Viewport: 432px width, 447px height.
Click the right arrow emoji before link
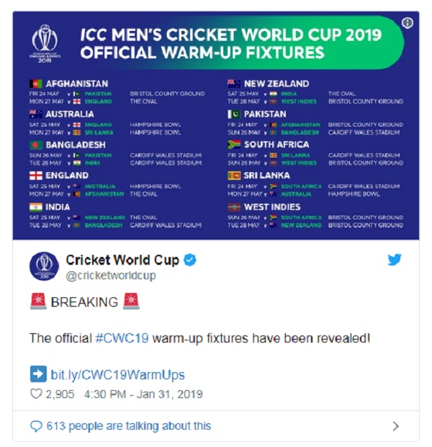point(38,374)
